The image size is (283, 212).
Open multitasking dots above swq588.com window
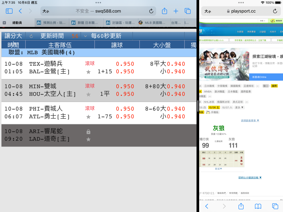click(x=98, y=3)
